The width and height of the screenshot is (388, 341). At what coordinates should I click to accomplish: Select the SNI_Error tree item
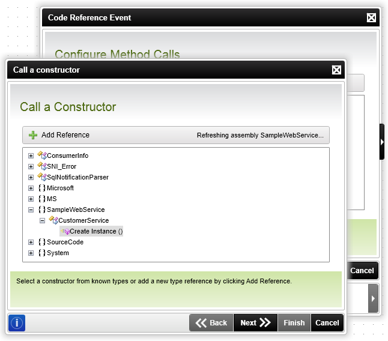(x=62, y=166)
